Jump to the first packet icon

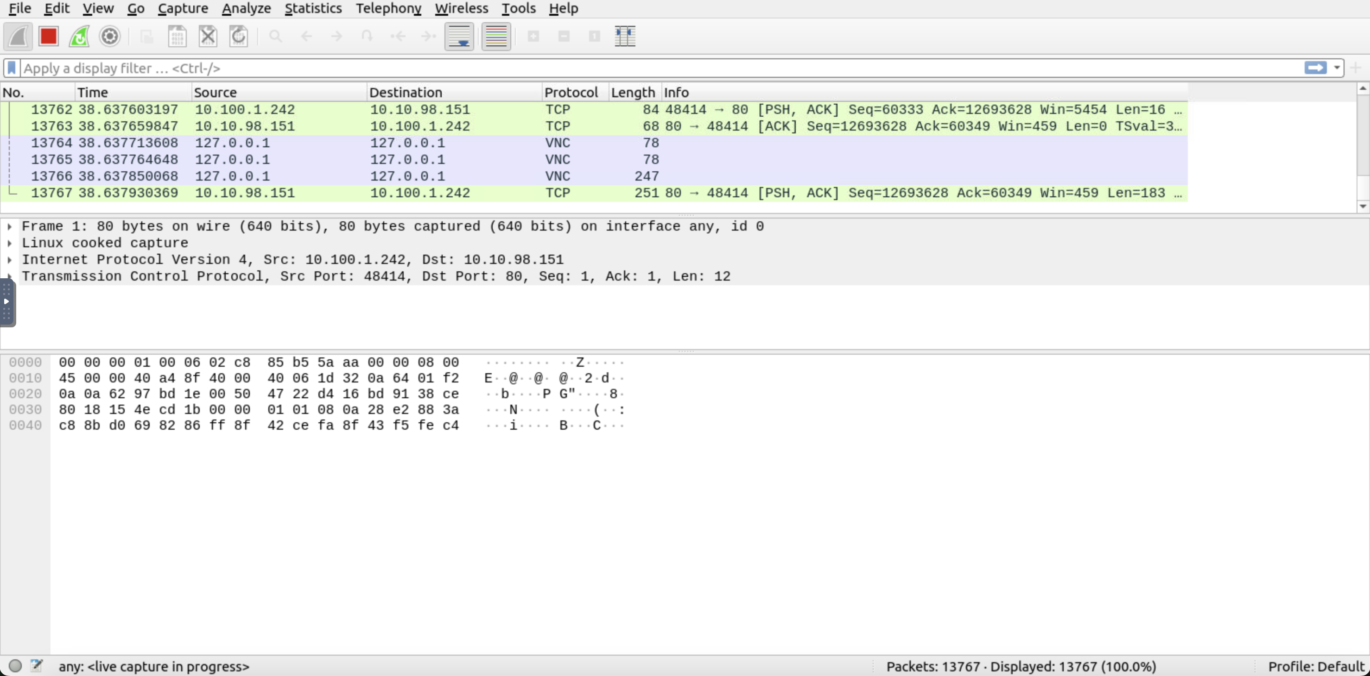tap(398, 37)
